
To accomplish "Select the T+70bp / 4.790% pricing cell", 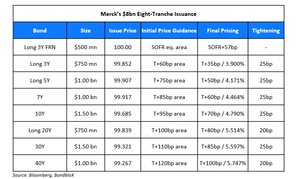I will [223, 114].
